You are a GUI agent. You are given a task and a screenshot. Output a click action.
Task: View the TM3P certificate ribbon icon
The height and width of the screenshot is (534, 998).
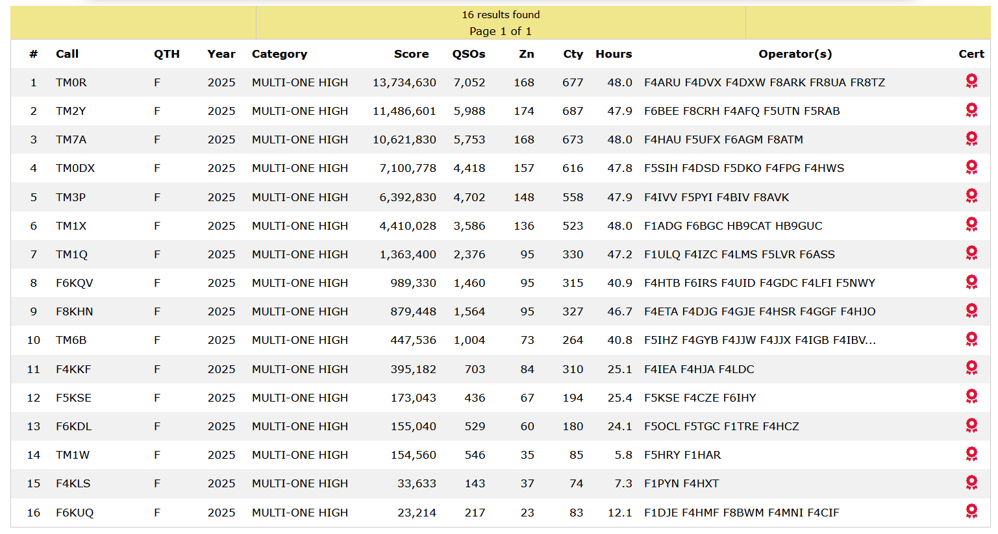pos(971,196)
